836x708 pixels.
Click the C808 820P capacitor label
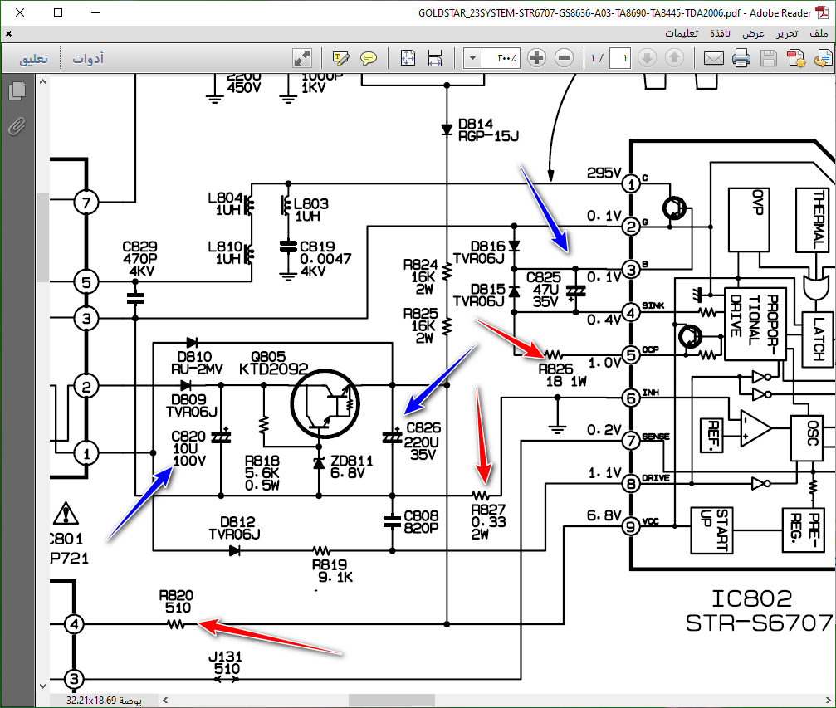coord(421,521)
